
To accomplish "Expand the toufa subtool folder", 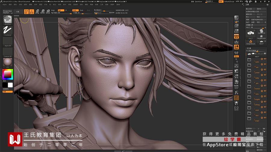I will 249,59.
